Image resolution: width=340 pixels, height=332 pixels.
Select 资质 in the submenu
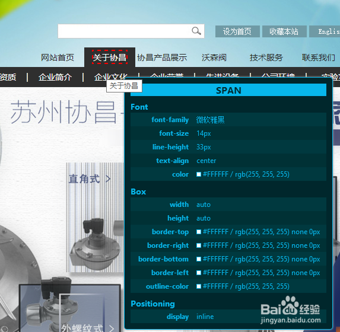point(8,77)
